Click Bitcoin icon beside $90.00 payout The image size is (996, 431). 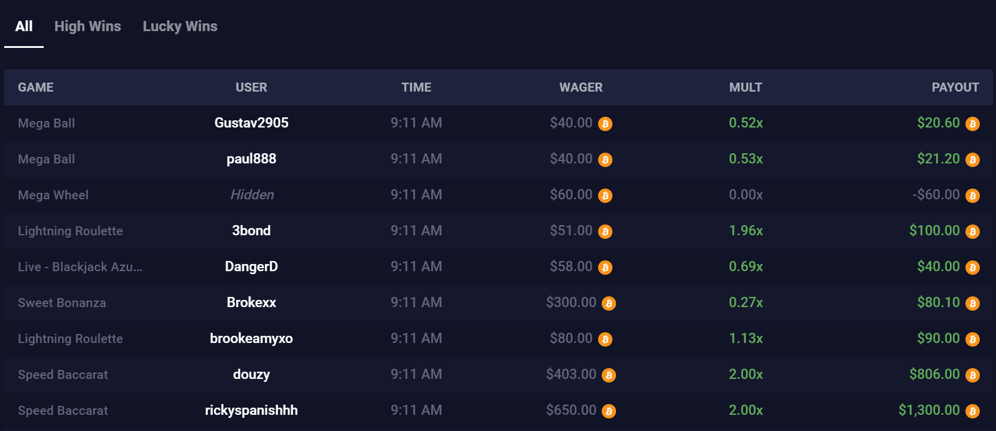coord(973,339)
